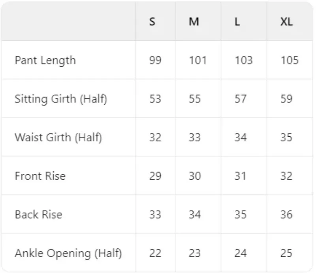
Task: Click the Front Rise row label
Action: click(40, 176)
